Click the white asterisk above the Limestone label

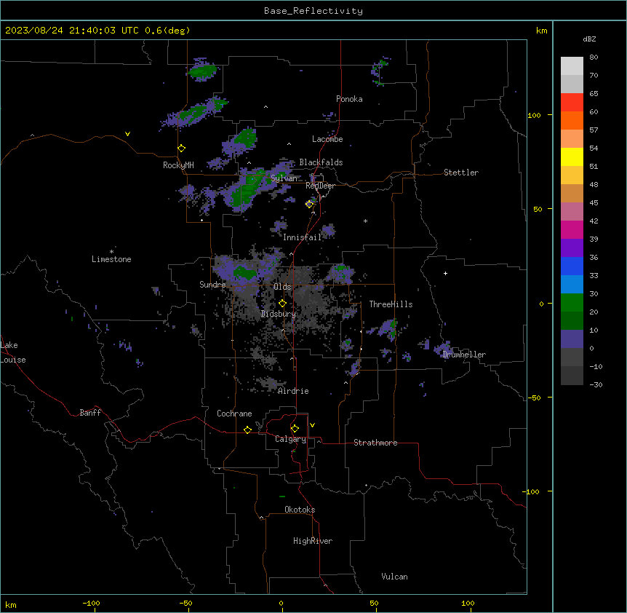[x=111, y=251]
